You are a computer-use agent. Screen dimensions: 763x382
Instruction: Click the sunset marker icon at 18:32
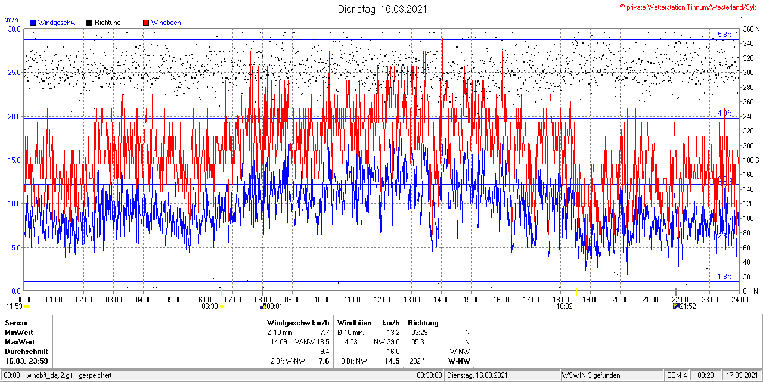click(x=576, y=307)
